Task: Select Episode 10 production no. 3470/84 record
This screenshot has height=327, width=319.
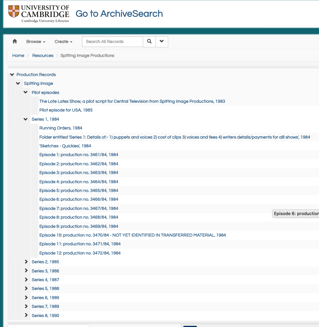Action: click(132, 235)
